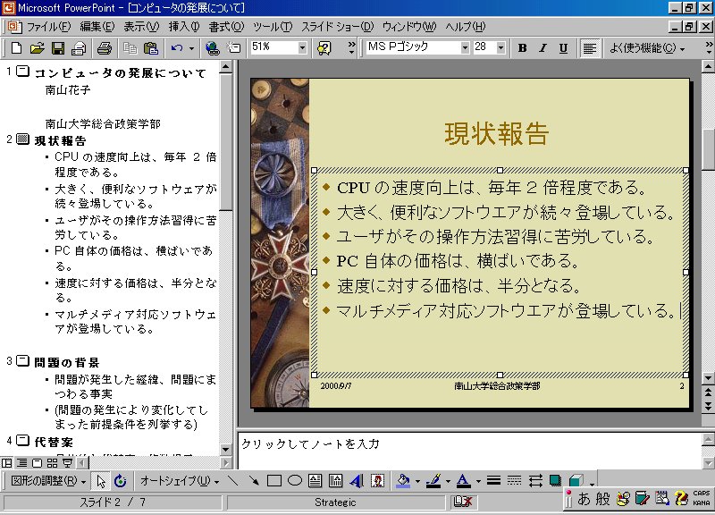Create a new presentation with the New icon
The height and width of the screenshot is (515, 715).
coord(16,48)
